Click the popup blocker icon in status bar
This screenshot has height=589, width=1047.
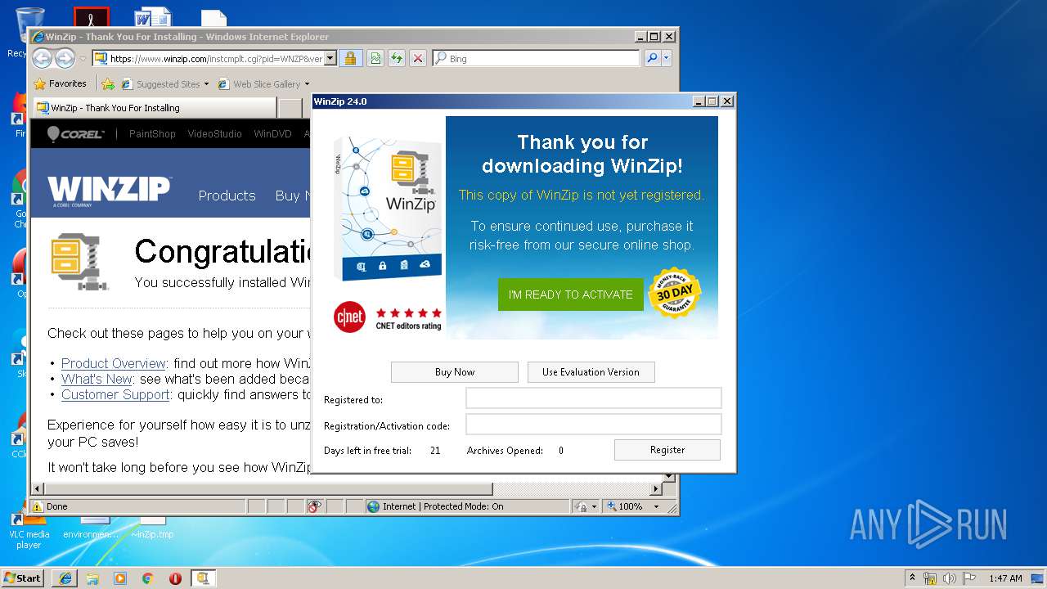[315, 506]
